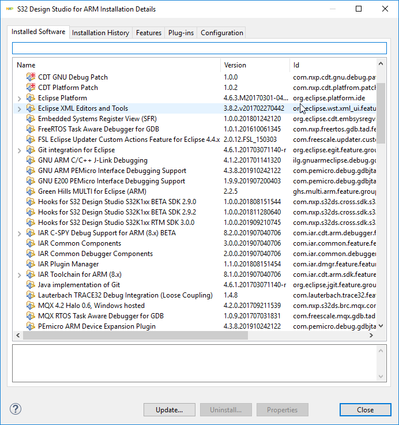
Task: Select version 2.2.5 of Green Hills MULTI
Action: (x=231, y=191)
